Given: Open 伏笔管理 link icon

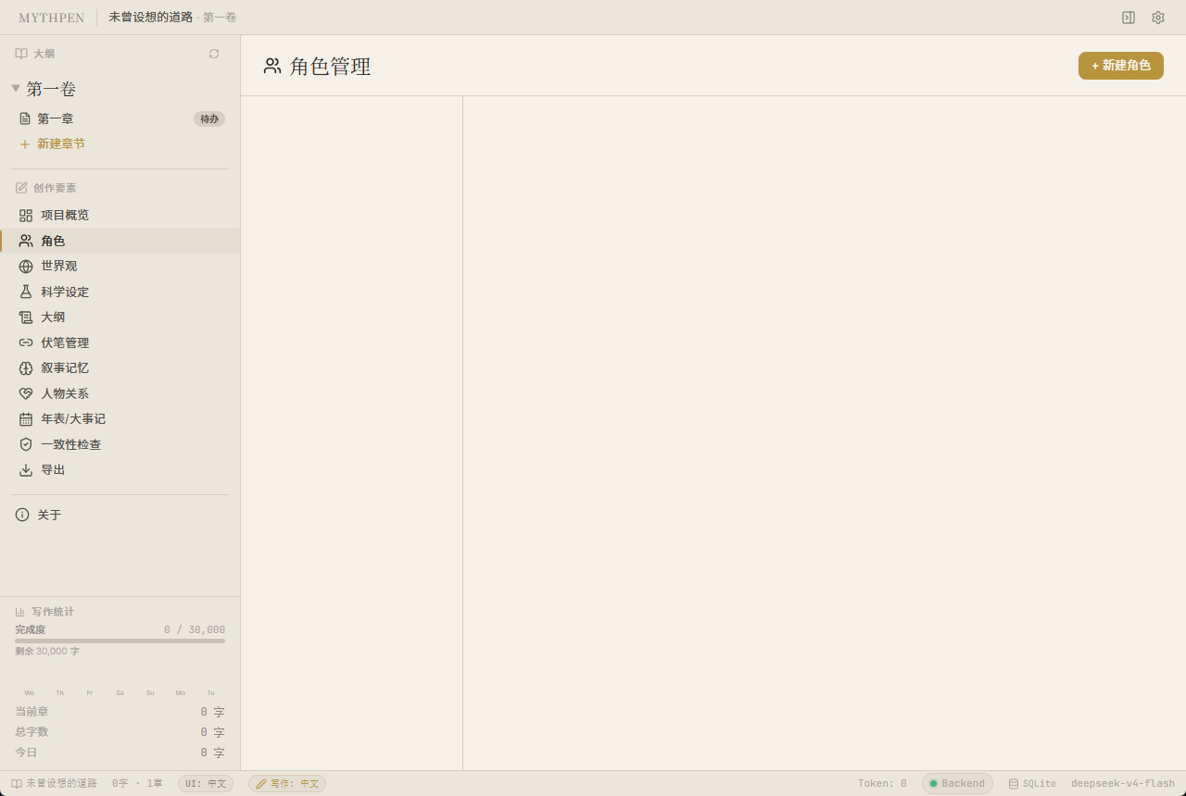Looking at the screenshot, I should pyautogui.click(x=26, y=342).
